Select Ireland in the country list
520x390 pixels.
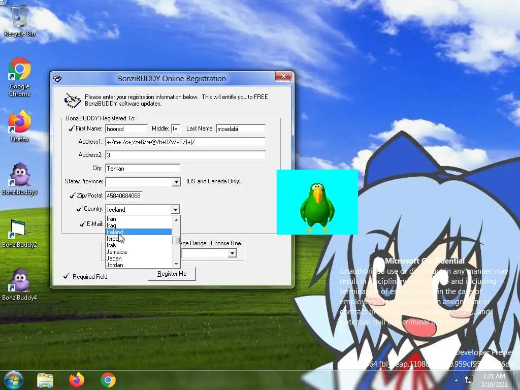coord(139,232)
